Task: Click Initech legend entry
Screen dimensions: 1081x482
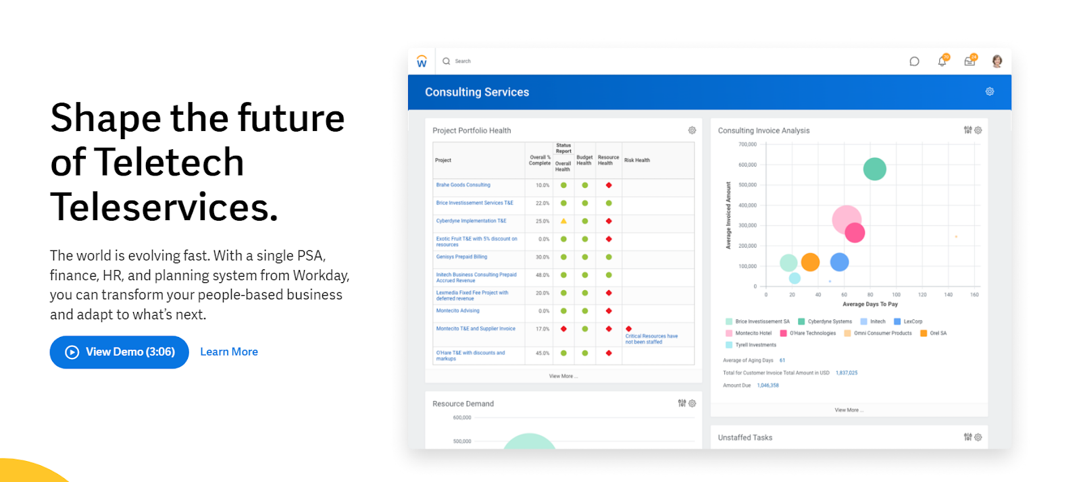Action: click(x=873, y=322)
